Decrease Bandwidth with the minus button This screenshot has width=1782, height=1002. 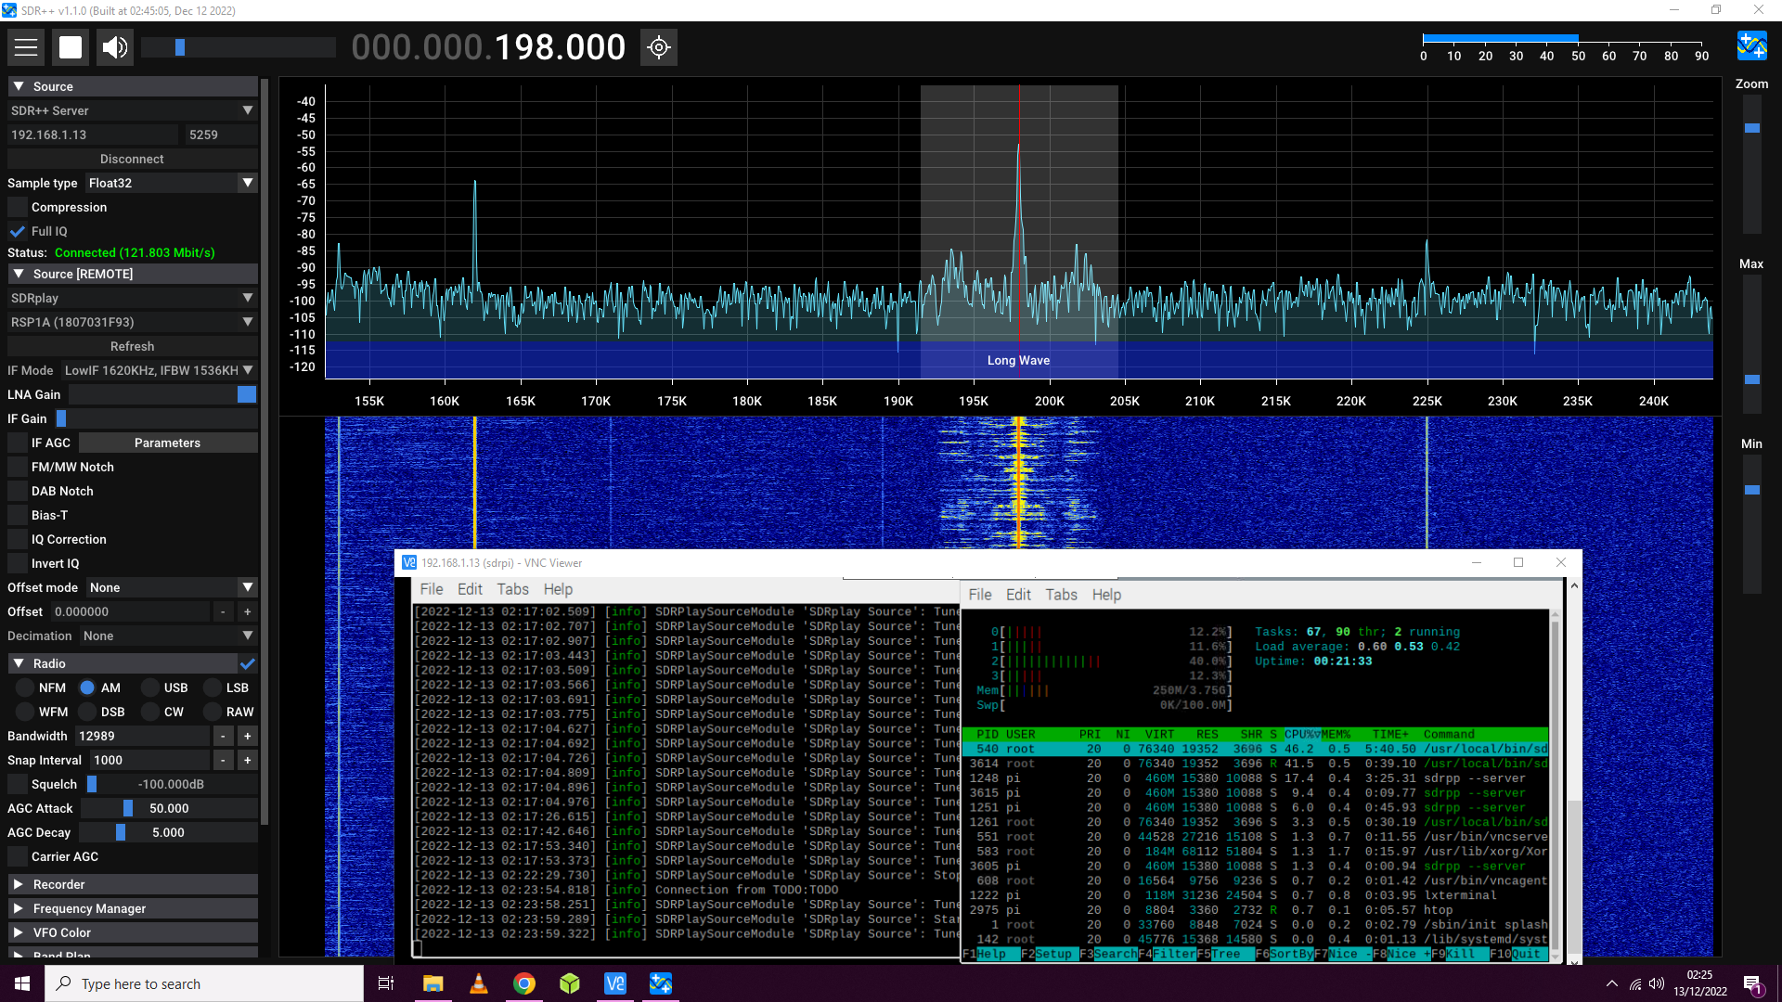point(223,736)
